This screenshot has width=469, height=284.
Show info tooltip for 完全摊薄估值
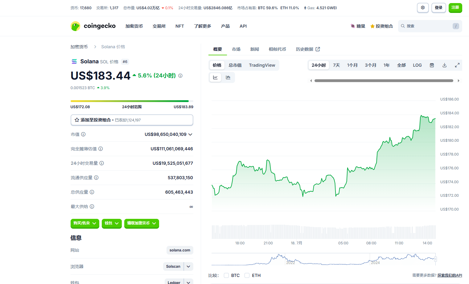coord(101,149)
